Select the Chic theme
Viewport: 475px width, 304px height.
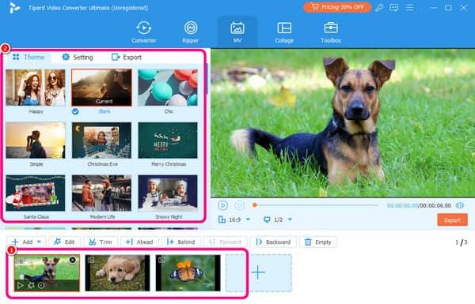(x=168, y=88)
